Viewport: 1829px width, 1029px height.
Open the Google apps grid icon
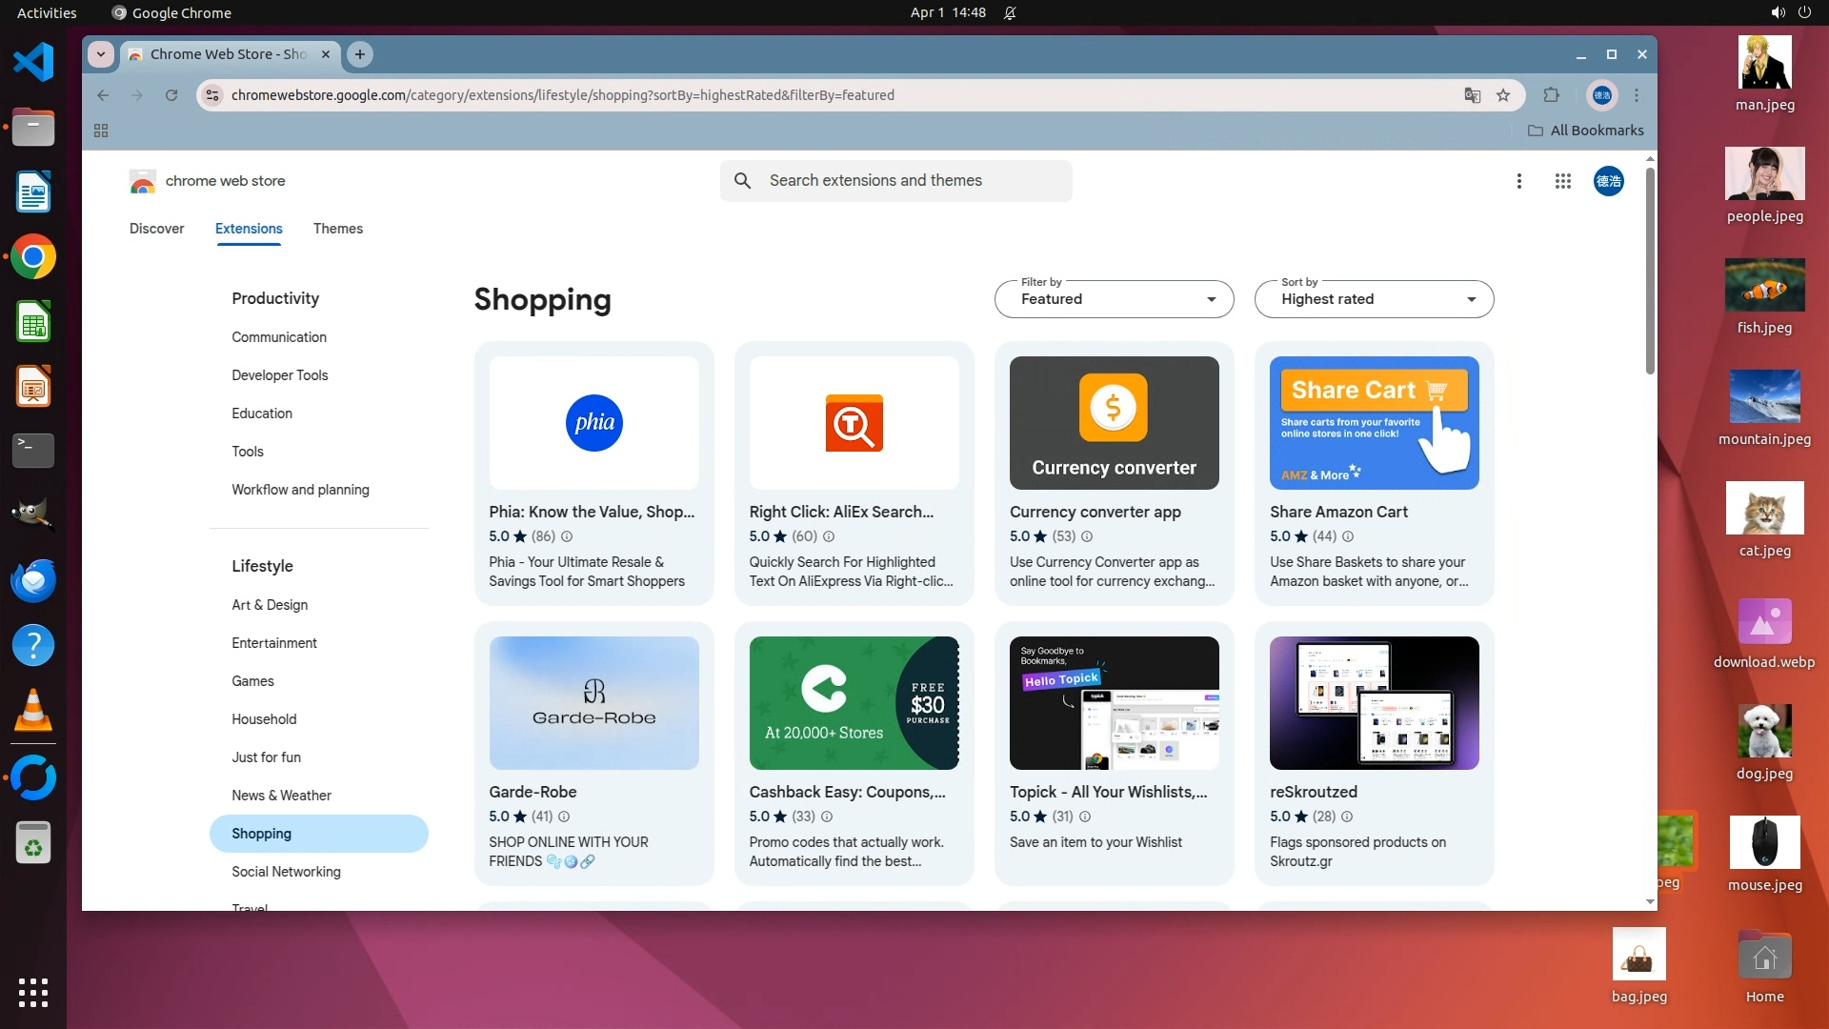(1562, 181)
